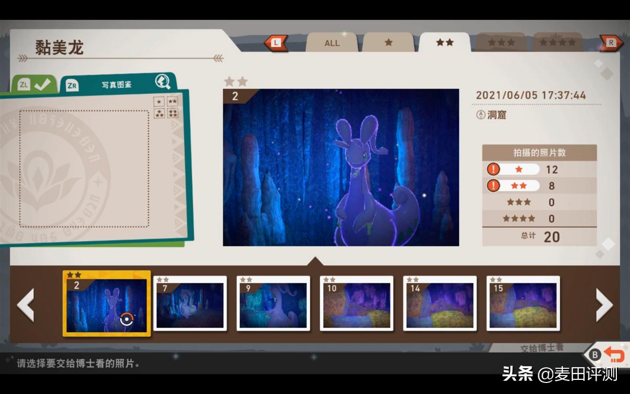Open the four-star tab
The height and width of the screenshot is (394, 630).
coord(558,42)
